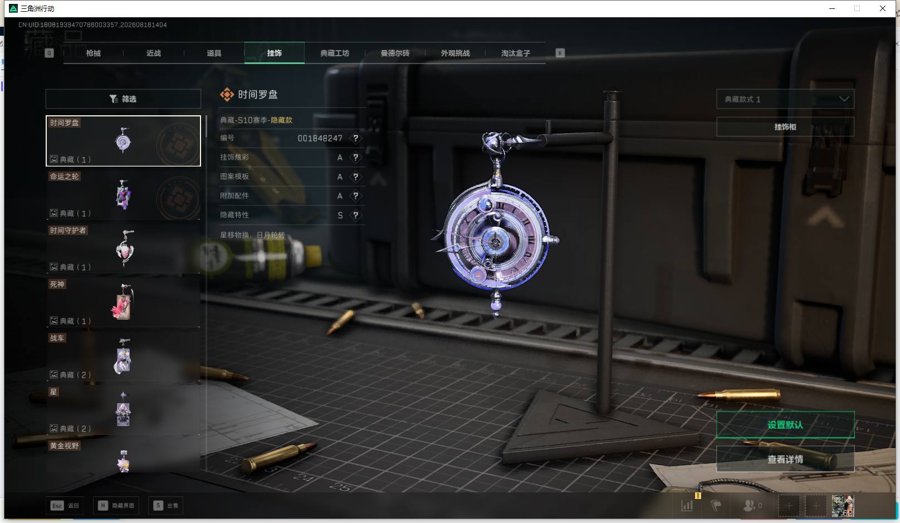Select the 时间守护者 charm card
900x523 pixels.
[x=123, y=249]
